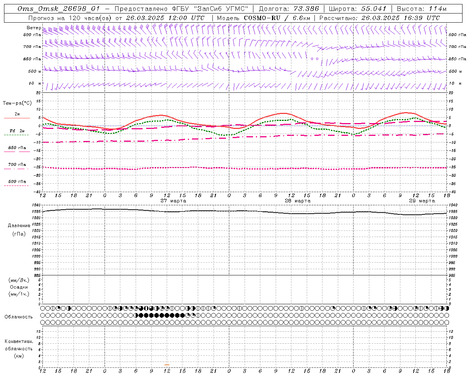Click the 27 марта date label
The image size is (468, 374).
coord(173,201)
